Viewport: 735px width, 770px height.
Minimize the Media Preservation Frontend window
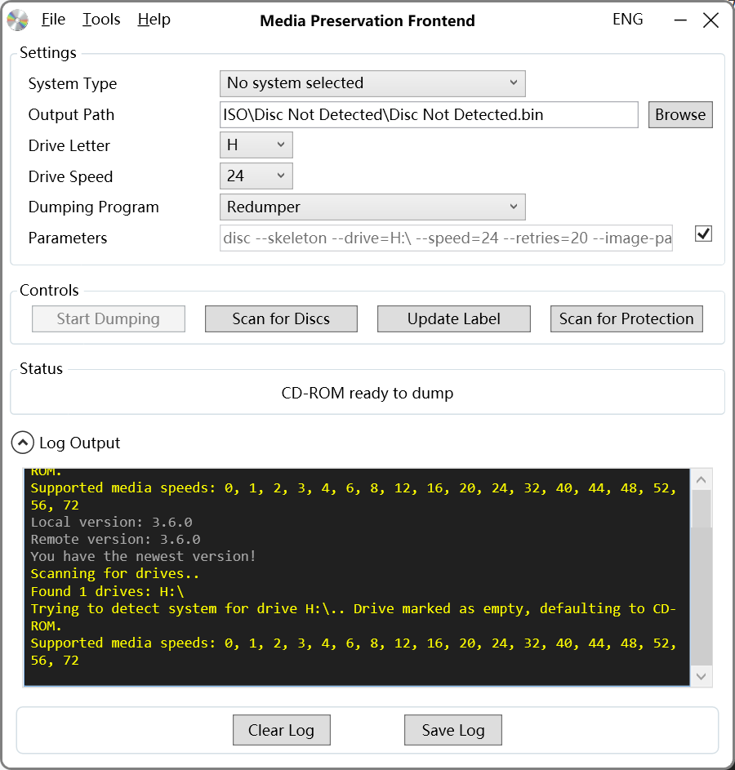tap(680, 20)
